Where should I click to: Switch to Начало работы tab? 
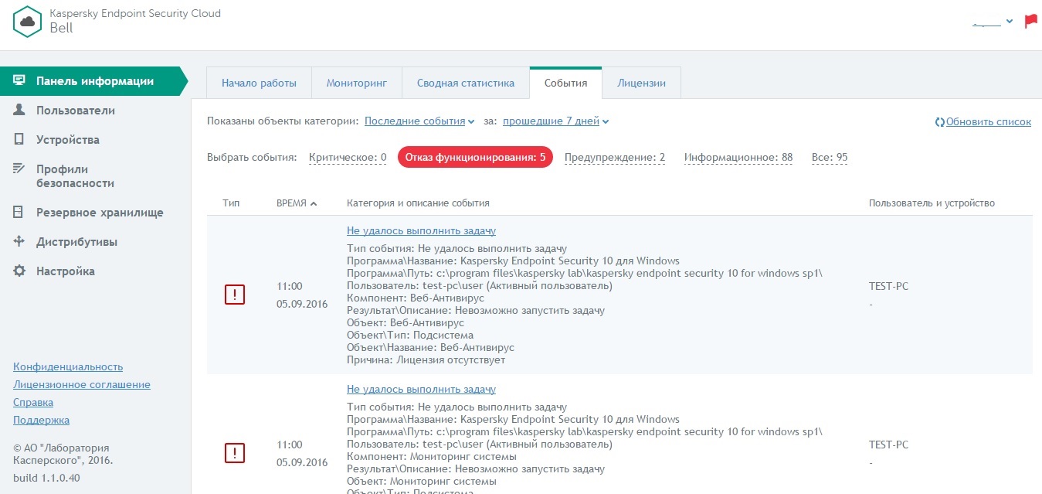pyautogui.click(x=259, y=83)
